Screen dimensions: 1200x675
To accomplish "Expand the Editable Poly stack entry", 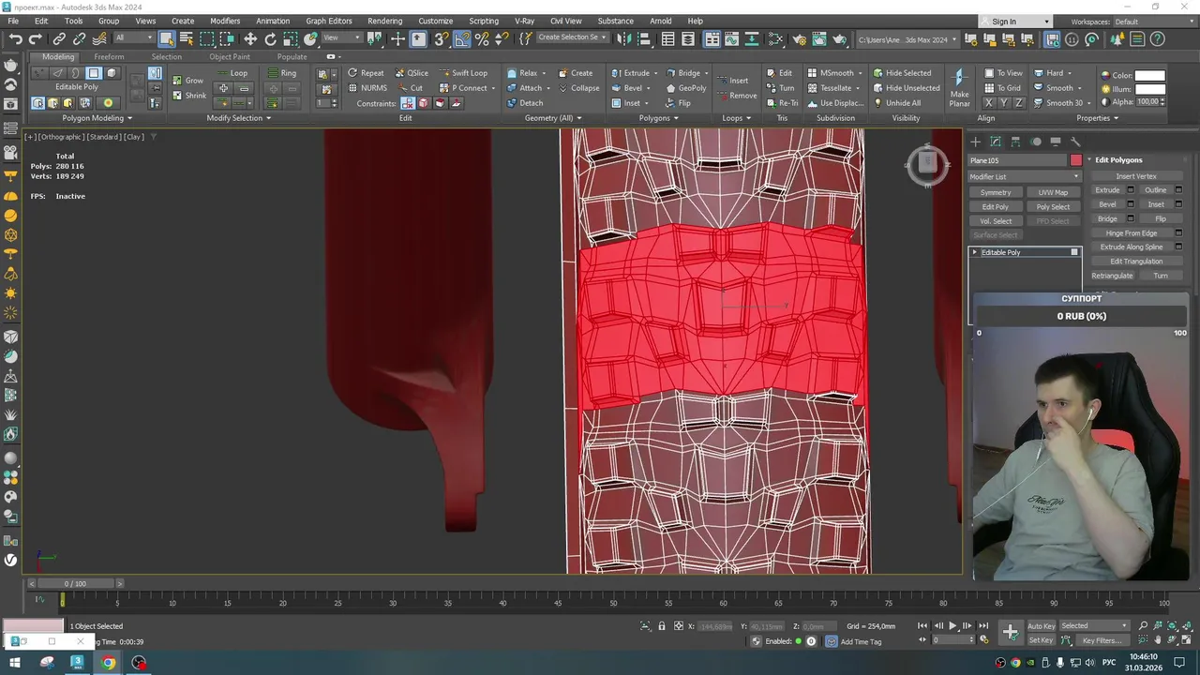I will [975, 252].
